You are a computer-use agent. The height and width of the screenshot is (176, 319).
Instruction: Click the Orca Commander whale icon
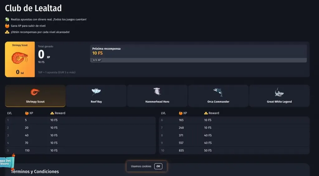(218, 92)
